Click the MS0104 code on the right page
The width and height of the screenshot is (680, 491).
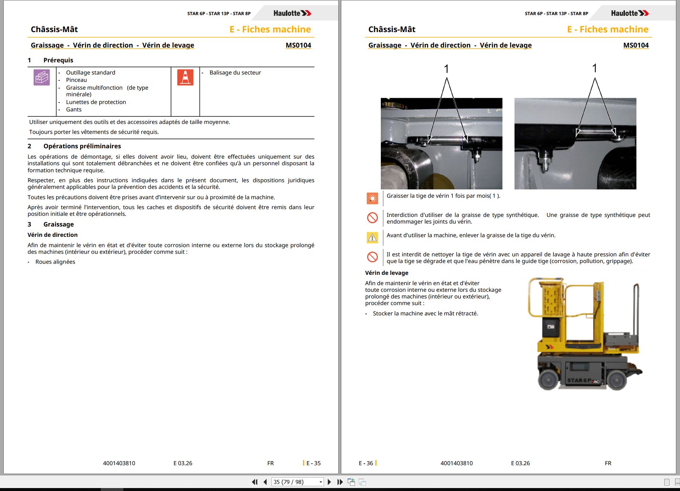tap(636, 45)
